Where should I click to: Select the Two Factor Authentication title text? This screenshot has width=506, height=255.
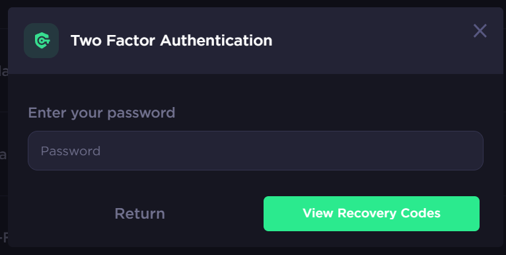coord(171,41)
